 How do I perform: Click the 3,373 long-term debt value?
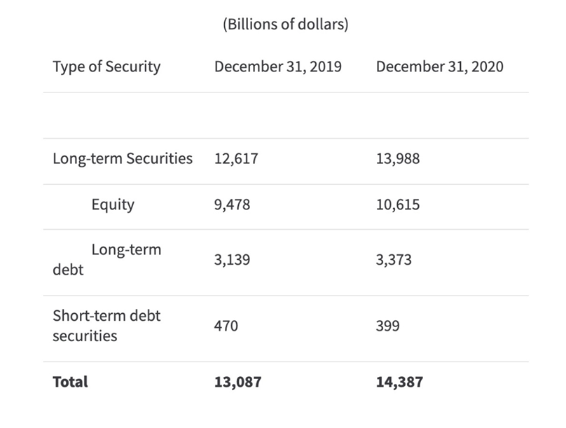point(394,261)
